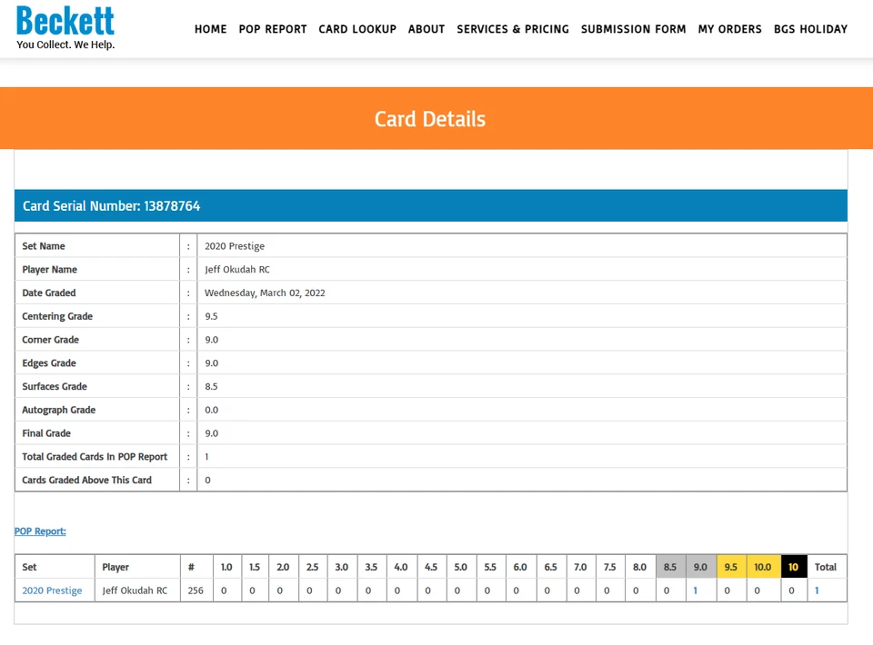Click the 1.0 grade column header

(226, 567)
